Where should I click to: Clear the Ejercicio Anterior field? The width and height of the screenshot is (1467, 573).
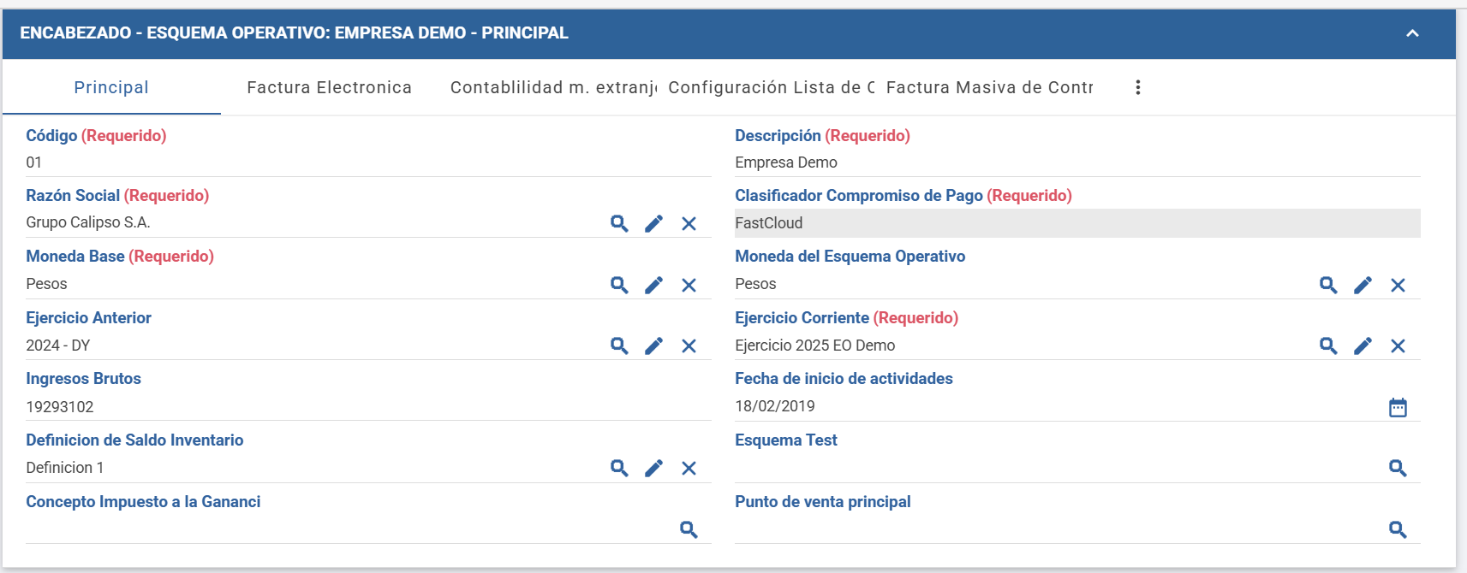click(x=689, y=346)
